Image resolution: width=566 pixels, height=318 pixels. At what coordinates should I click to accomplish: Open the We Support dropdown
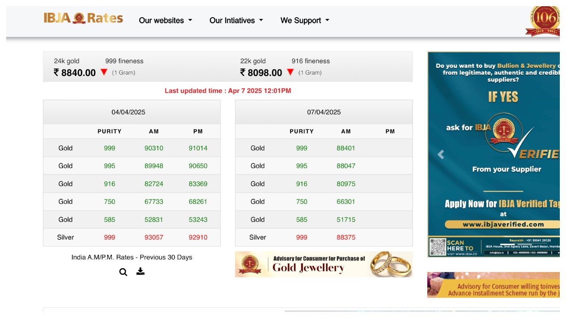(x=305, y=20)
